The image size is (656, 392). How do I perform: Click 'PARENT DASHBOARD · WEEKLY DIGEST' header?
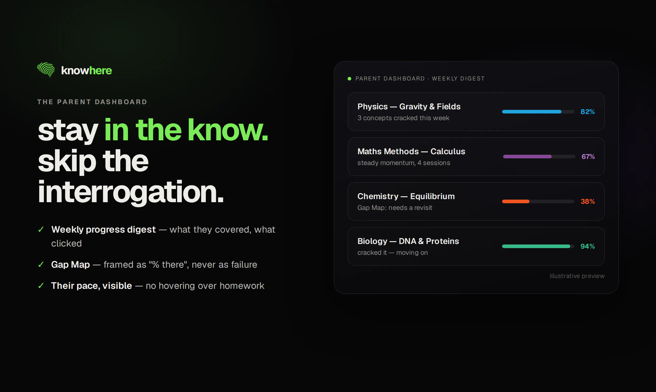coord(420,78)
